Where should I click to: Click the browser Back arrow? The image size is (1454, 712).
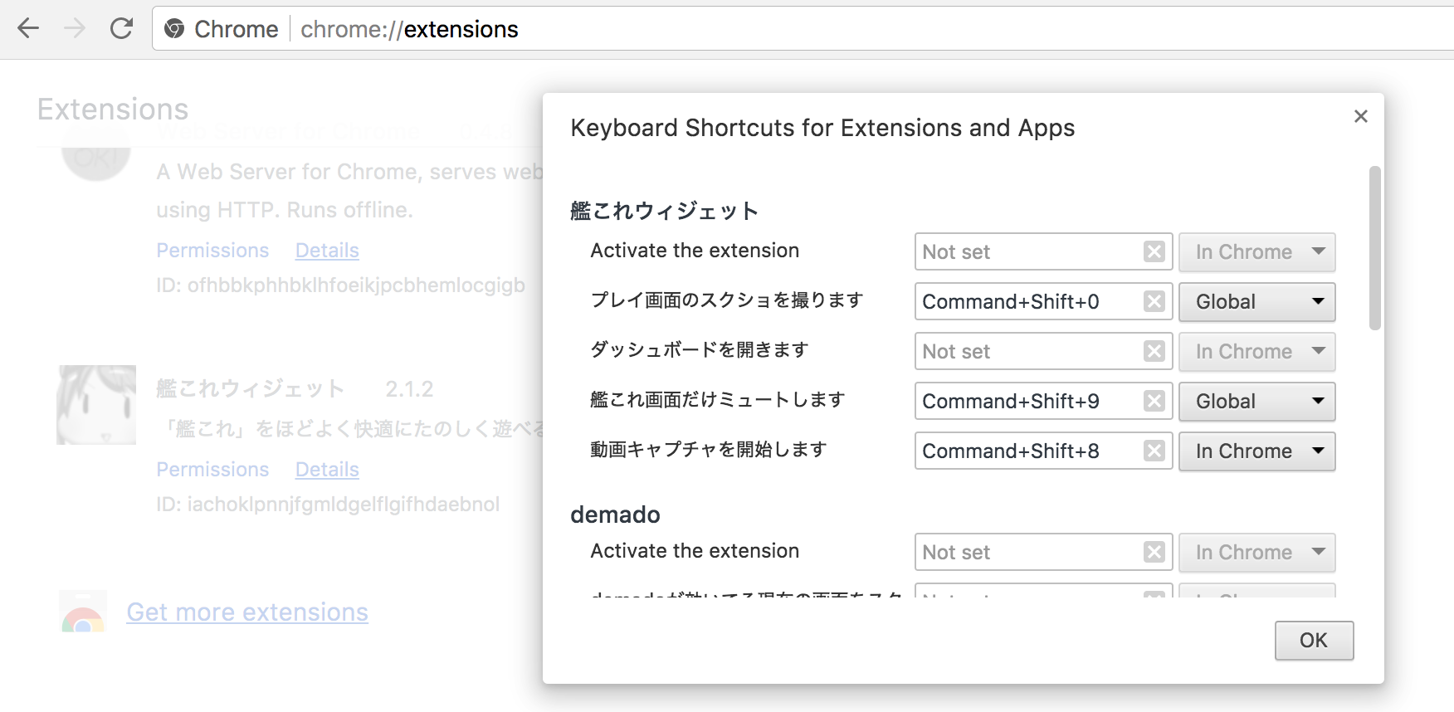coord(28,29)
